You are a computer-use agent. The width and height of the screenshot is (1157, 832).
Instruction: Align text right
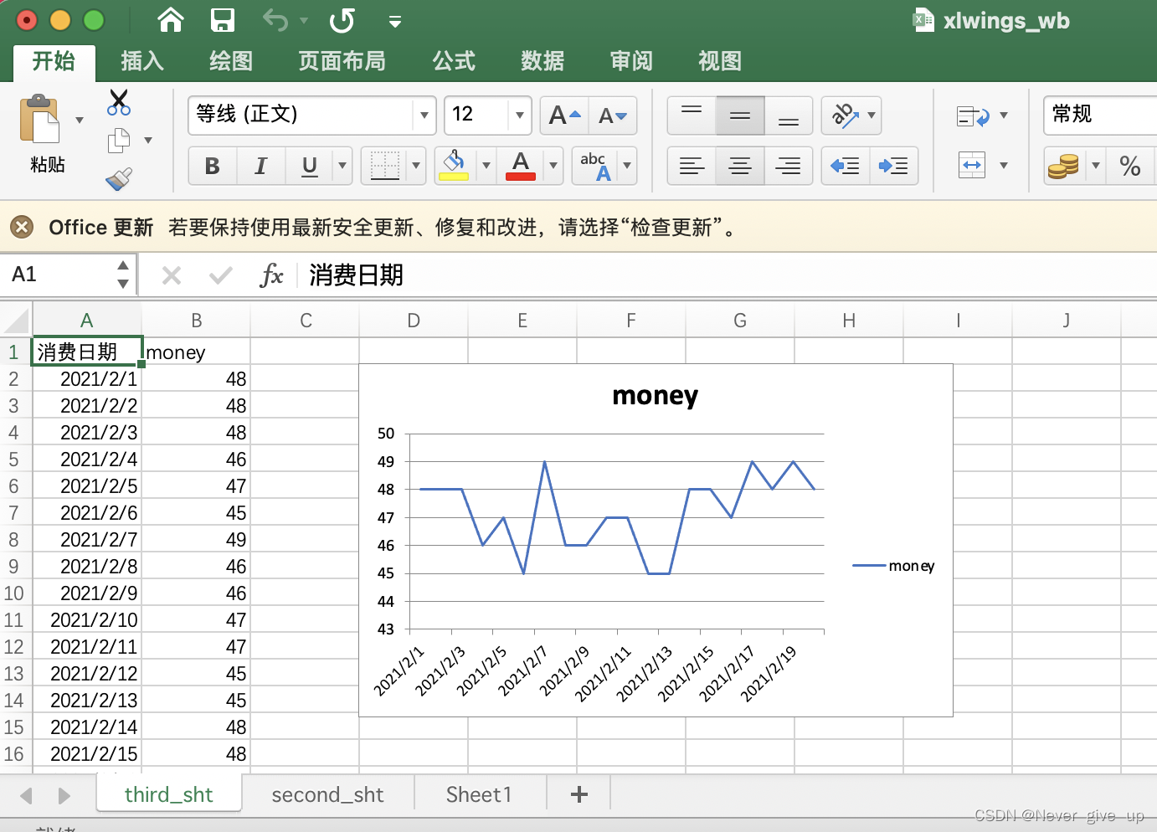tap(789, 166)
